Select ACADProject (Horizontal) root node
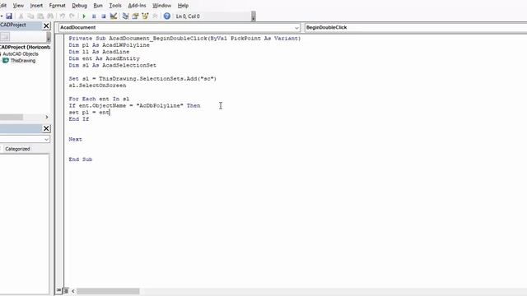The width and height of the screenshot is (527, 296). pyautogui.click(x=26, y=47)
